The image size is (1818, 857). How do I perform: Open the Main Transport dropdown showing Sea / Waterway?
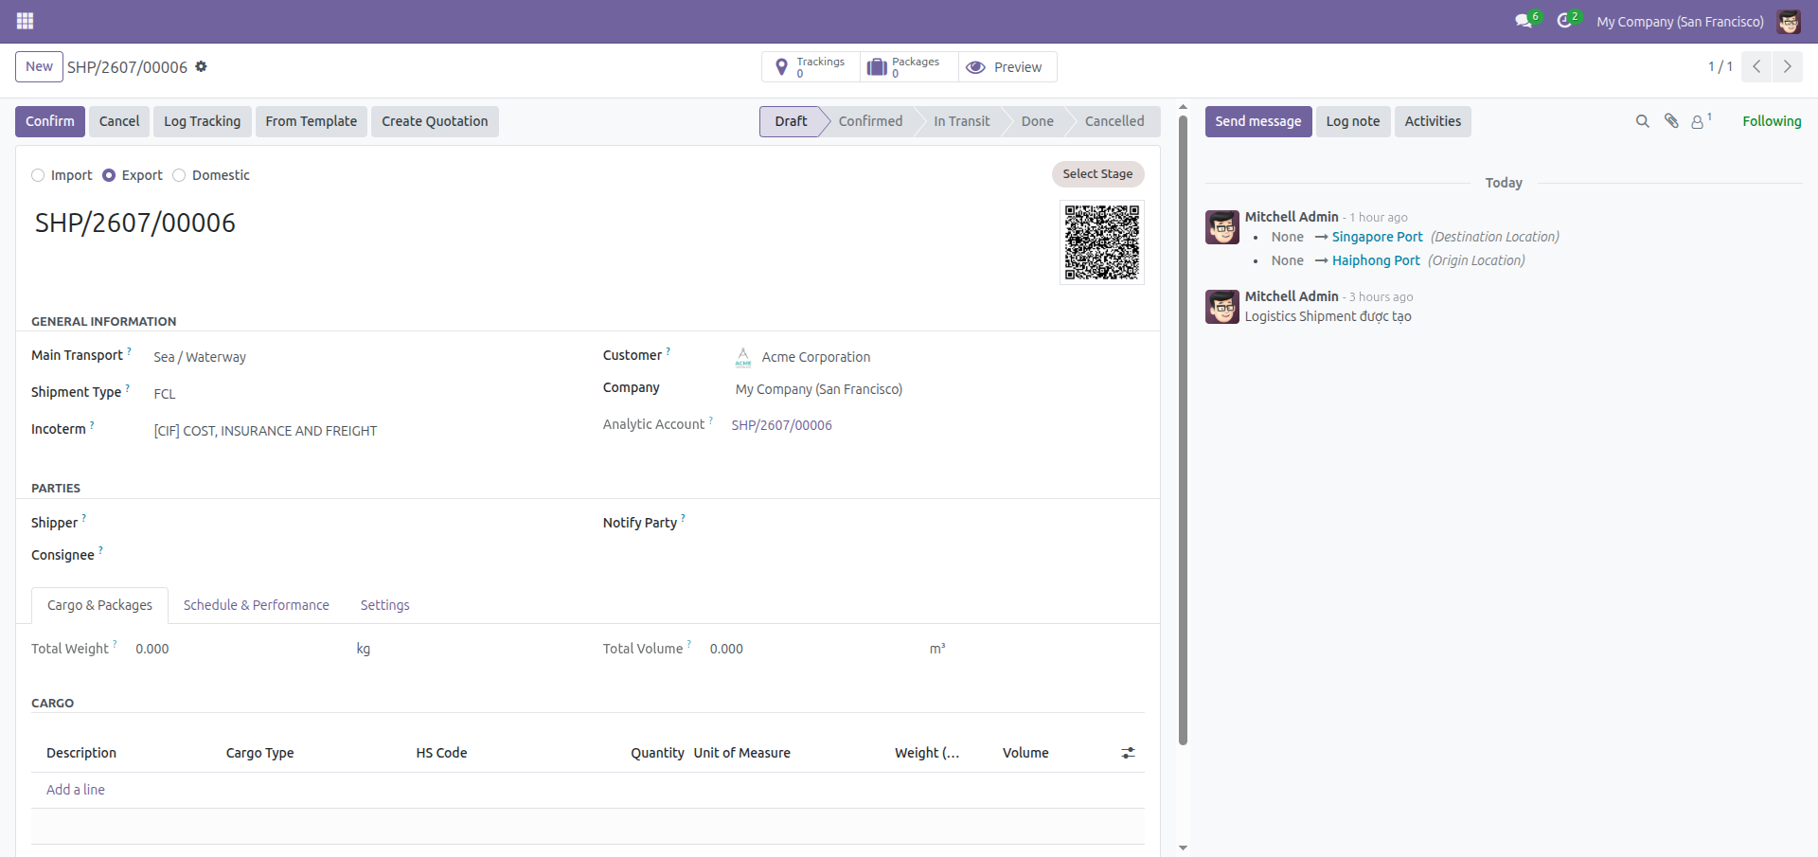pyautogui.click(x=360, y=357)
